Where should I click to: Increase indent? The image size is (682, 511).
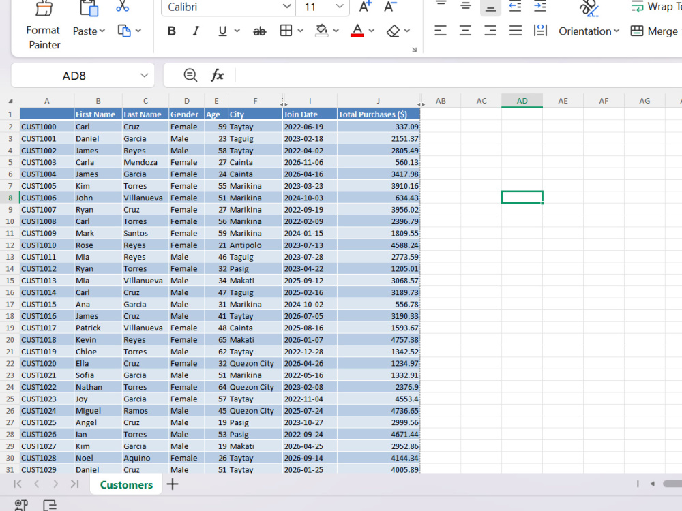tap(540, 5)
